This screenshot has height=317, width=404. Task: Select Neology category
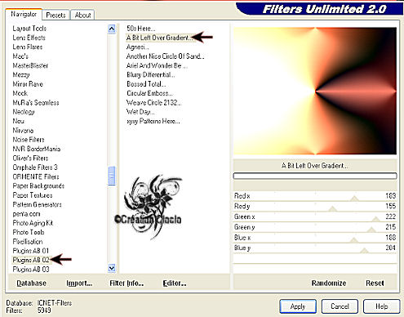click(24, 112)
